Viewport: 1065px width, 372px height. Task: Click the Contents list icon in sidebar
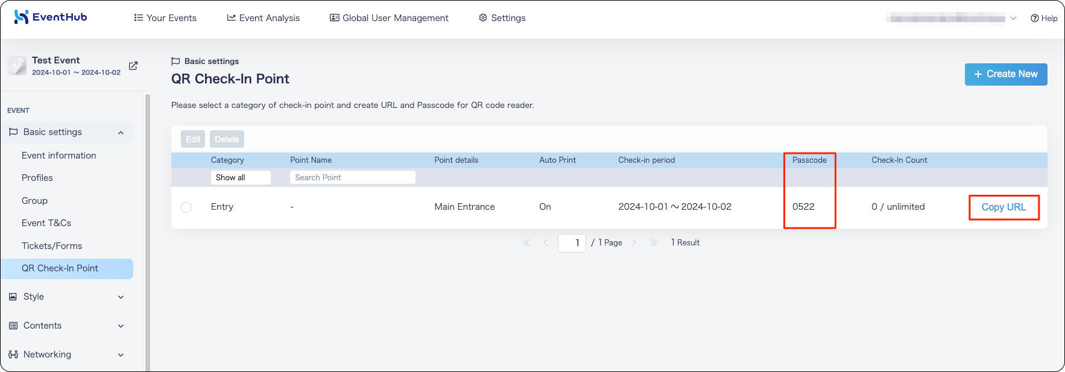(13, 326)
